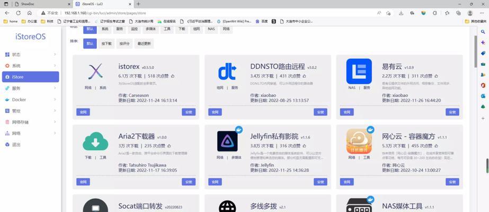Install Jellyfin私有影院

click(x=321, y=182)
